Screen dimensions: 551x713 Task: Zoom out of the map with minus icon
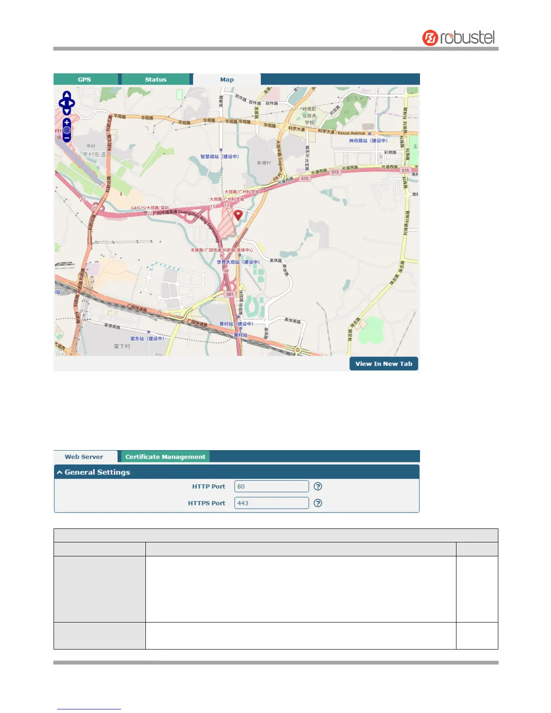click(x=67, y=138)
